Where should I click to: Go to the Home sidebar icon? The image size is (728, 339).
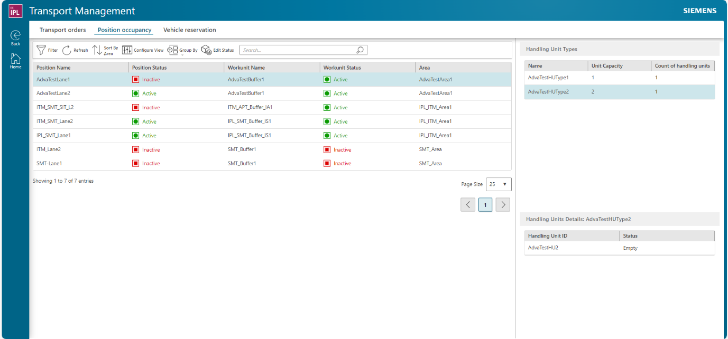[15, 59]
